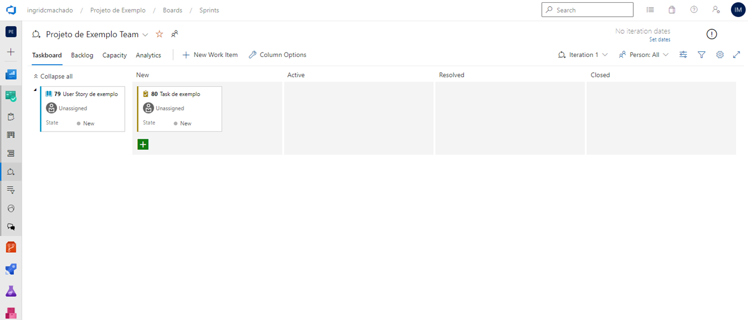Switch to the Taskboard tab
Image resolution: width=748 pixels, height=320 pixels.
tap(47, 55)
